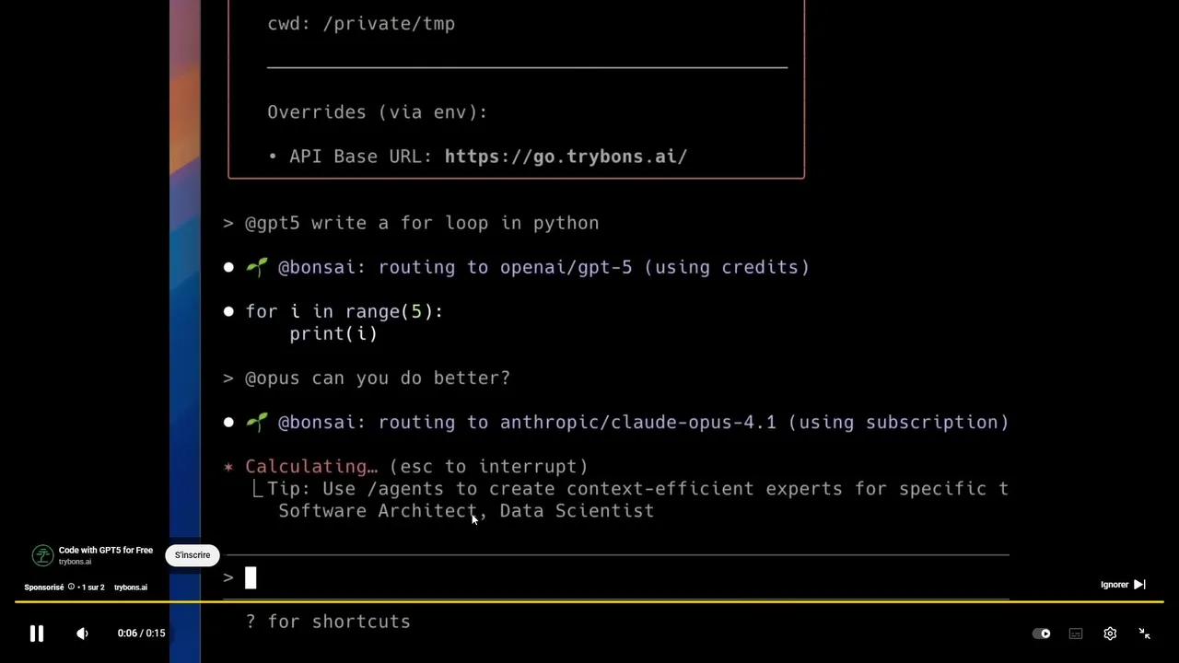
Task: Click the yellow ad progress bar
Action: pos(589,602)
